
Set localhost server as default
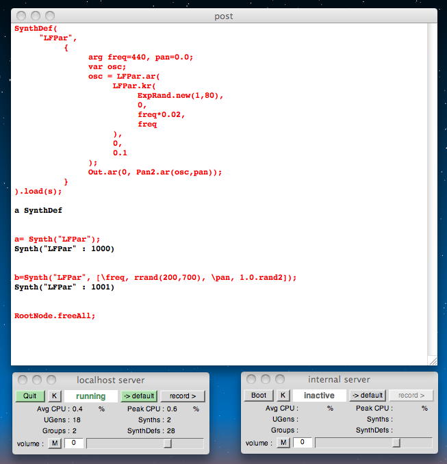click(139, 396)
